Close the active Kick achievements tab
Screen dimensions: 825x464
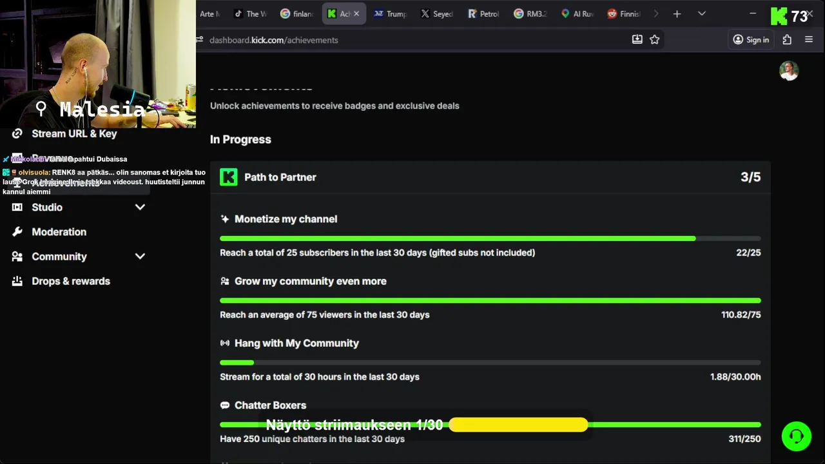(356, 14)
